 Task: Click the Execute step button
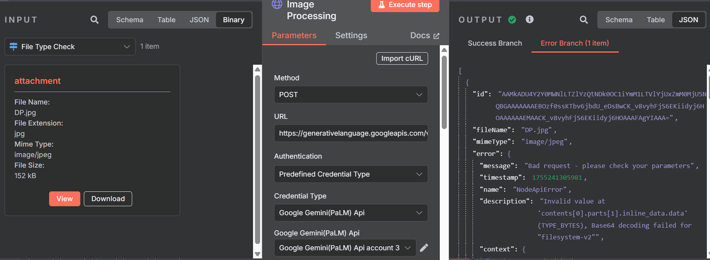tap(405, 5)
